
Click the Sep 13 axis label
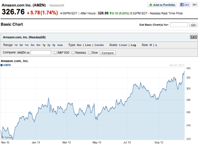pyautogui.click(x=159, y=142)
